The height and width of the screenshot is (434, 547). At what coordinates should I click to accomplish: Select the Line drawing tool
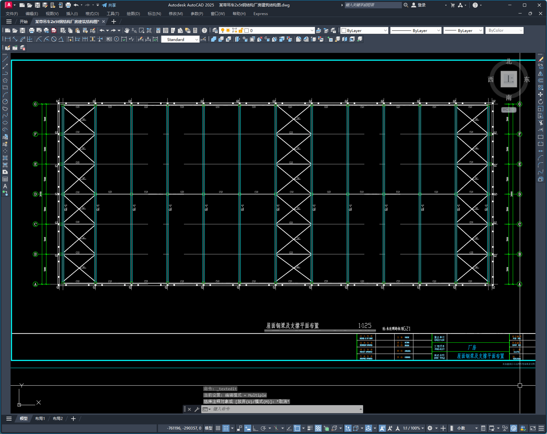coord(5,59)
